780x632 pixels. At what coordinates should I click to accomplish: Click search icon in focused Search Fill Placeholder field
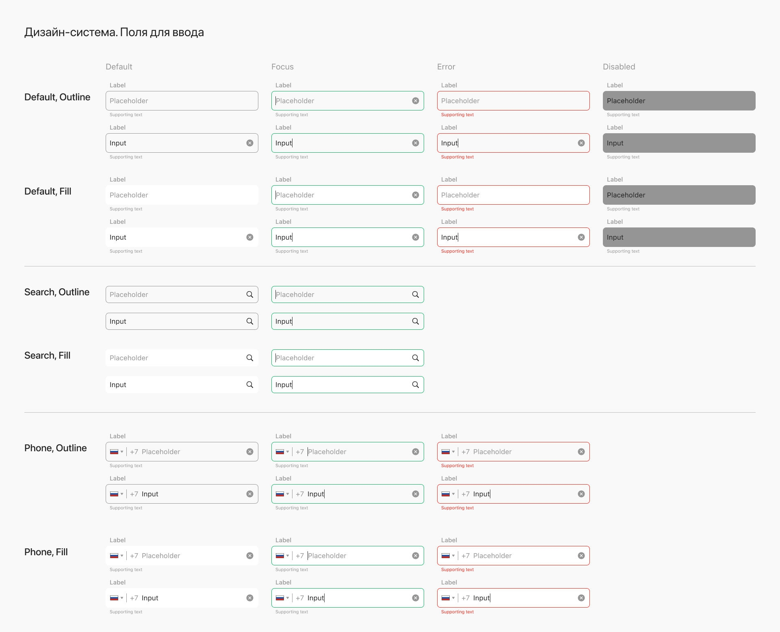(x=415, y=358)
